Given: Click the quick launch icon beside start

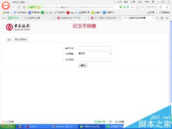Looking at the screenshot, I should coord(20,127).
